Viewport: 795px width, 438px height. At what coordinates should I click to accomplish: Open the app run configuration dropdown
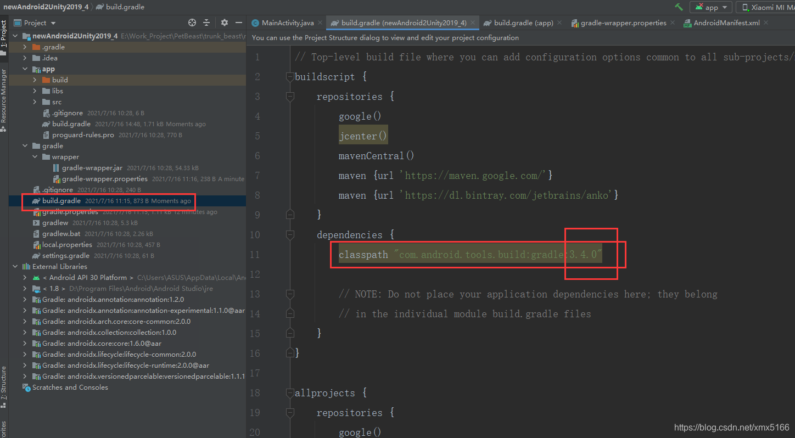[x=712, y=7]
